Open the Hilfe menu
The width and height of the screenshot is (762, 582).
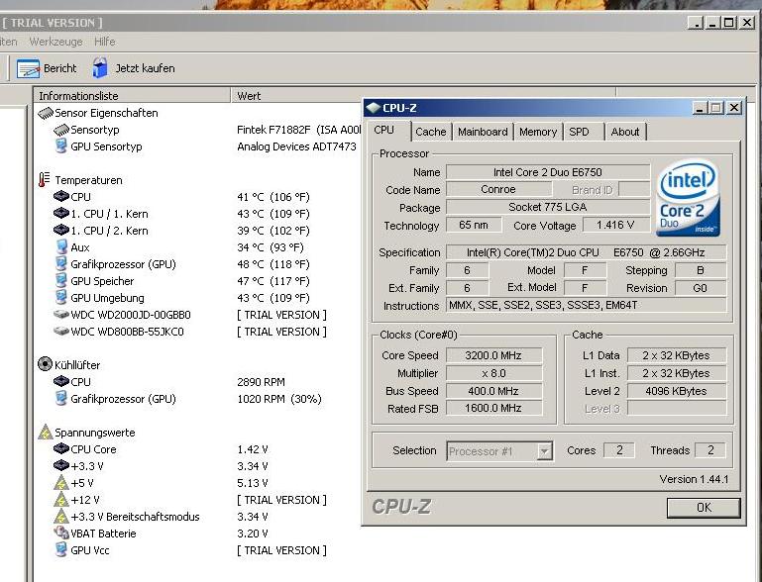[x=104, y=42]
